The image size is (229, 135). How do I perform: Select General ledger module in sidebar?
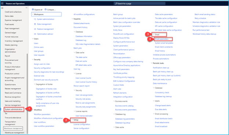11,33
